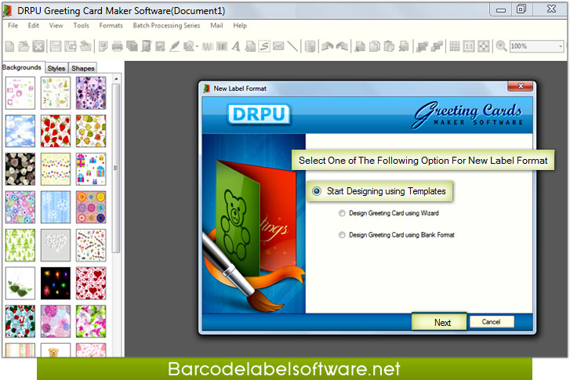The image size is (570, 380).
Task: Click the Print icon in the toolbar
Action: pos(118,46)
